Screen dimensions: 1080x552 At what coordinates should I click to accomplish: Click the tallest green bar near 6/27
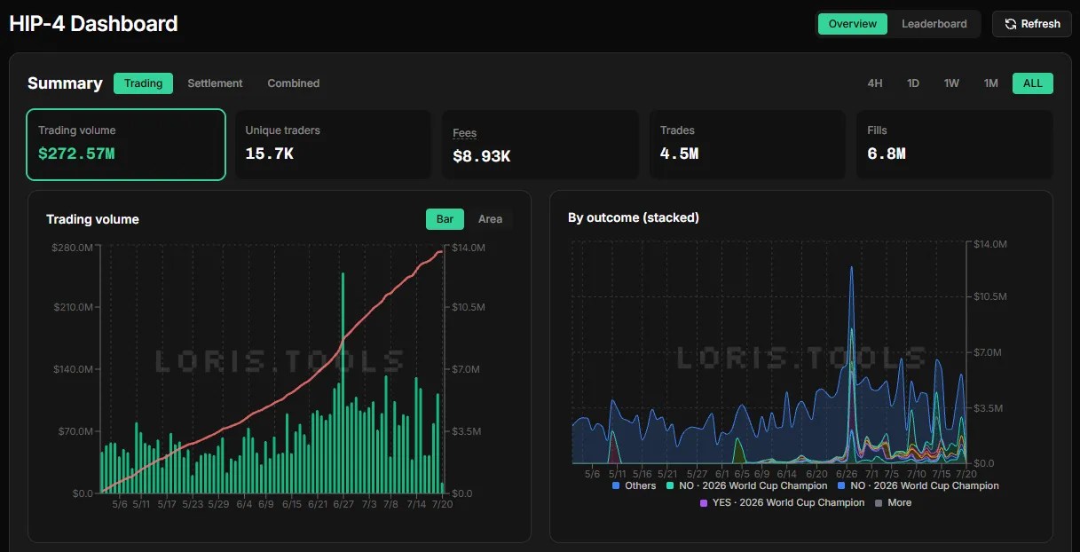coord(343,382)
